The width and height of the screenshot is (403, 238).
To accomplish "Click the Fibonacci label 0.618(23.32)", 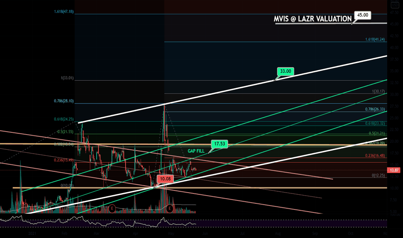I will coord(375,123).
